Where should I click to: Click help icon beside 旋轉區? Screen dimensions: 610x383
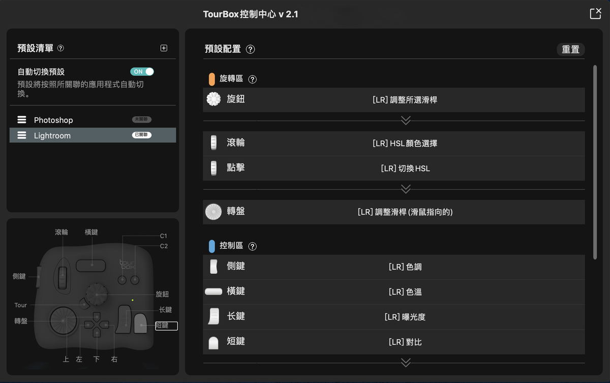coord(253,79)
